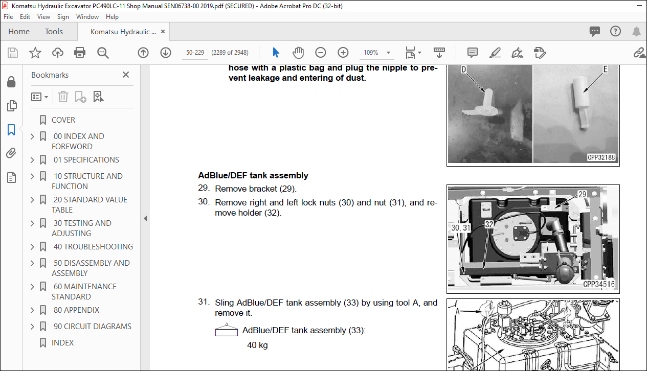Screen dimensions: 647x371
Task: Open the File menu
Action: click(x=8, y=17)
